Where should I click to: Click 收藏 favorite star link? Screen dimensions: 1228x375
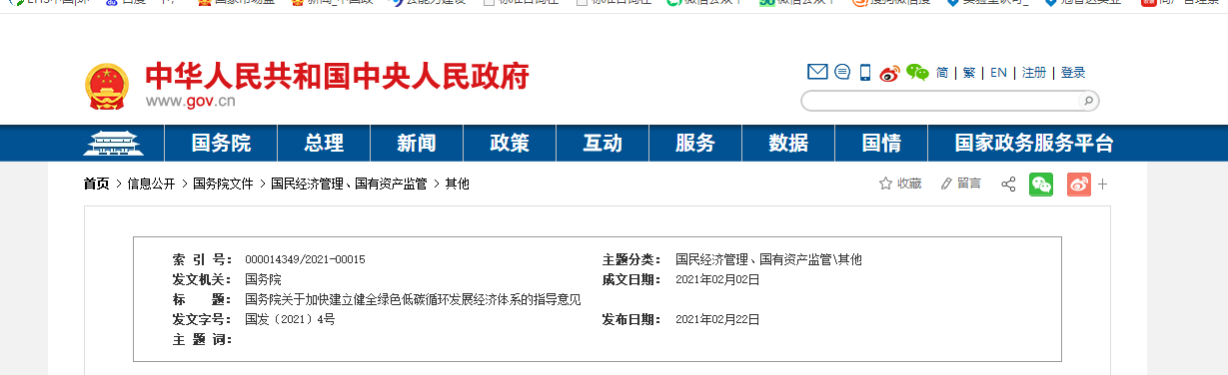coord(900,184)
